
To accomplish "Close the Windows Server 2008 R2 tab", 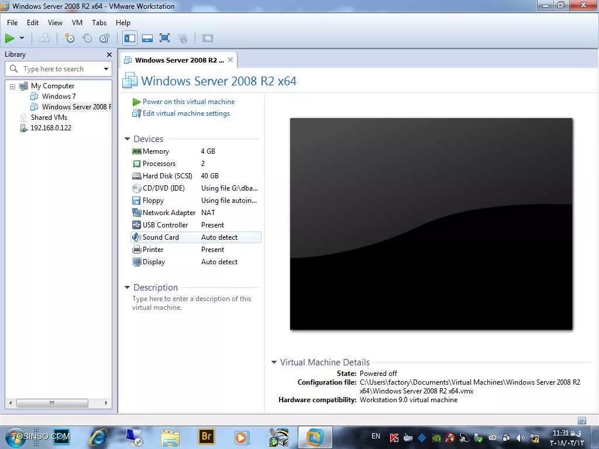I will (230, 60).
